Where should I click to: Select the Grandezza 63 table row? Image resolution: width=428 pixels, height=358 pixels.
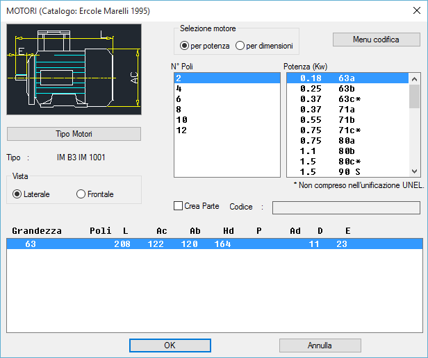(x=215, y=244)
